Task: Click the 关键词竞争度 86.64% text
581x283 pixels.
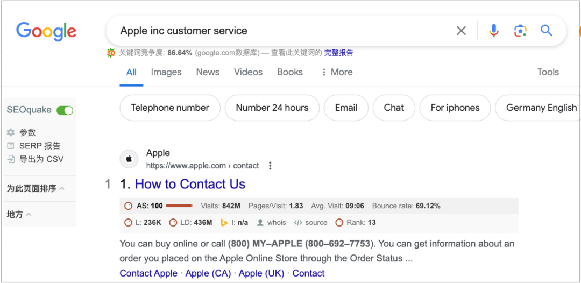Action: click(x=155, y=53)
